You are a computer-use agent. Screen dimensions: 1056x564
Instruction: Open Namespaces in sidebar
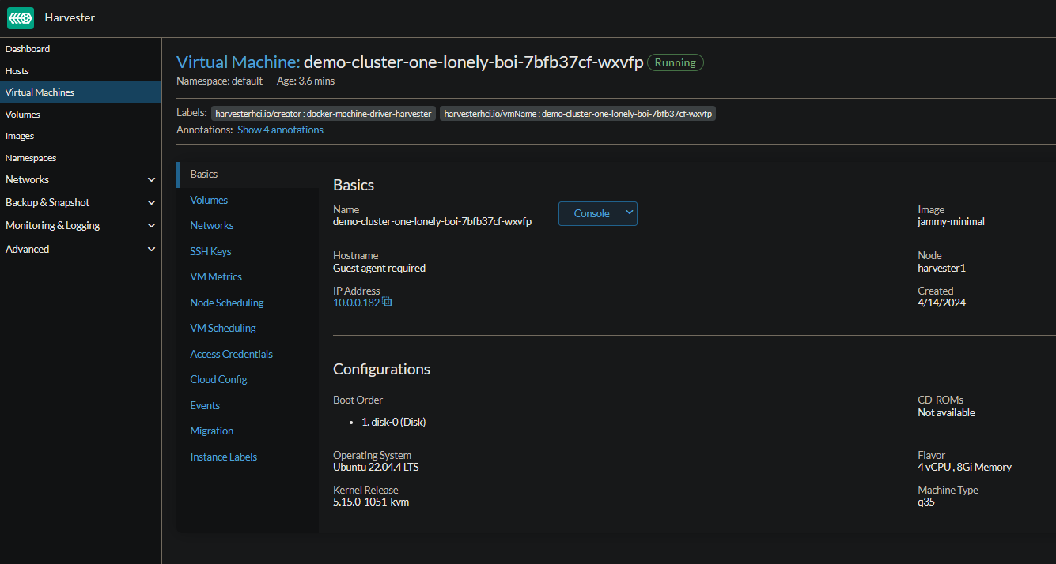[x=31, y=158]
